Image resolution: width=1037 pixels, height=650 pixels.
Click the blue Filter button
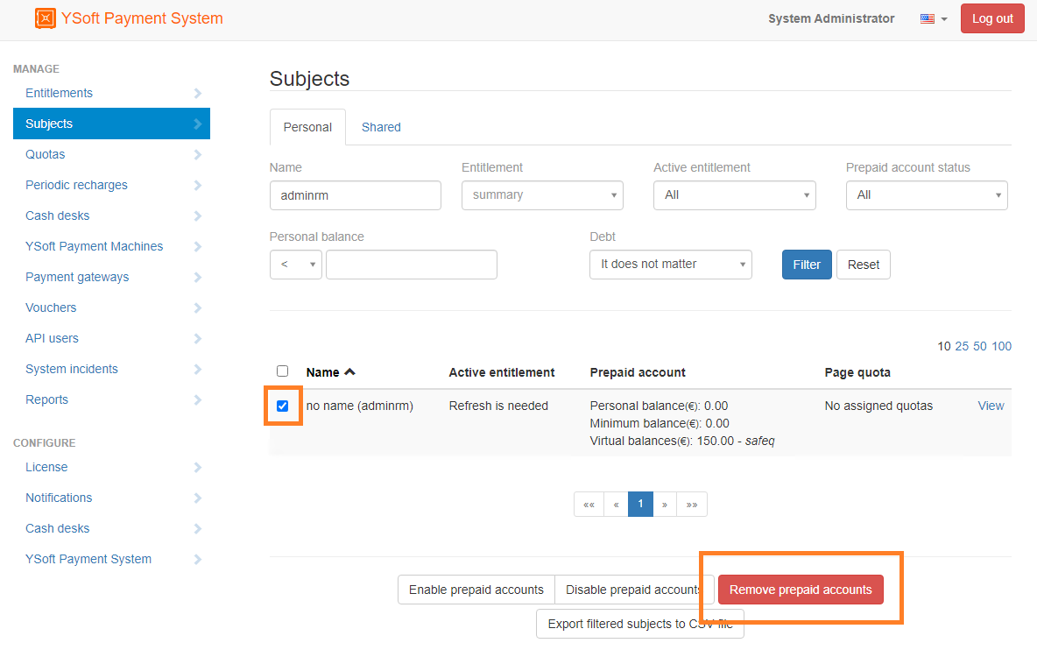806,265
